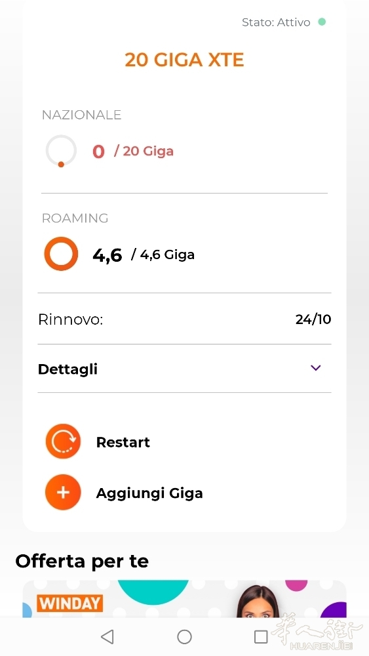369x656 pixels.
Task: Expand the Dettagli chevron arrow
Action: pos(315,368)
